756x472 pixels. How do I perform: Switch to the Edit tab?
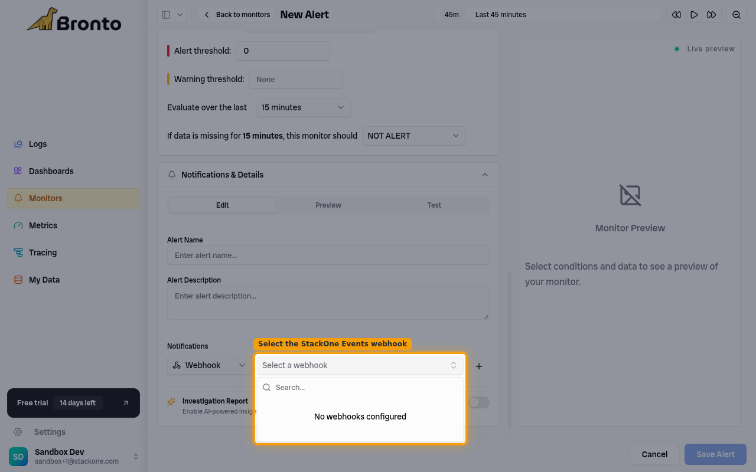(x=222, y=205)
